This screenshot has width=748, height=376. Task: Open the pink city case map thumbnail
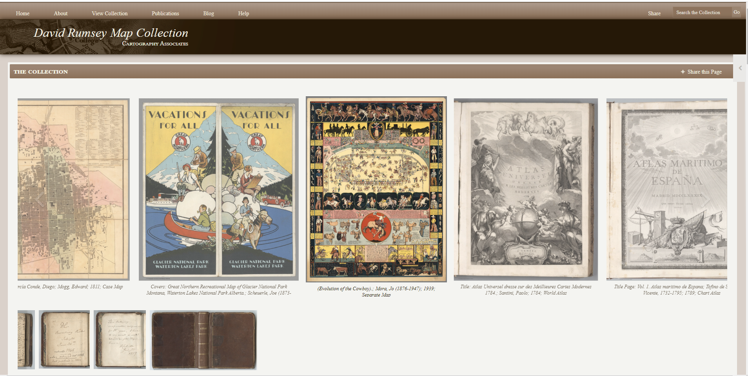coord(74,189)
